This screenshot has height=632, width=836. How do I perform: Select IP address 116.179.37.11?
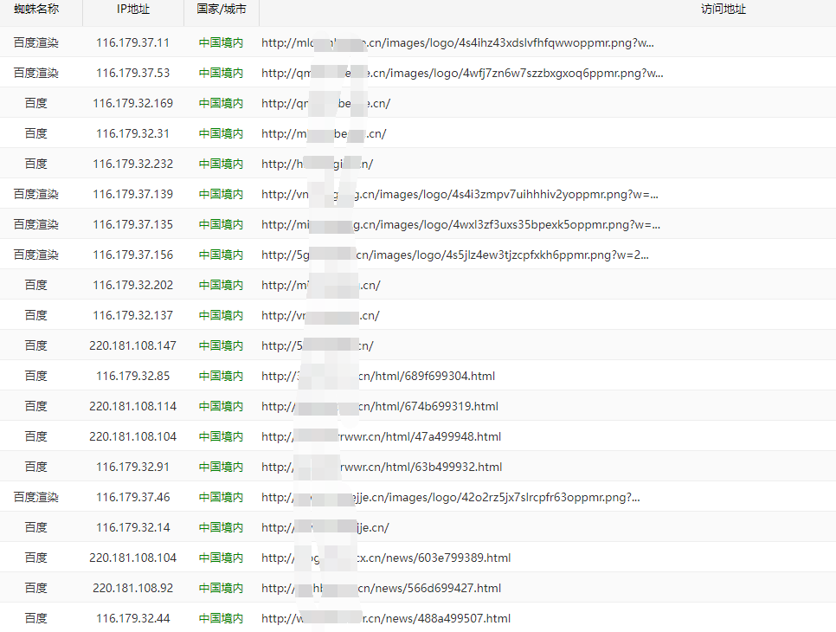132,42
